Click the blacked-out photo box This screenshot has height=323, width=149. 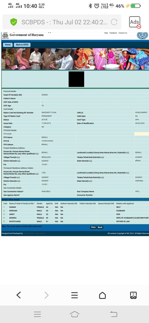[x=76, y=79]
